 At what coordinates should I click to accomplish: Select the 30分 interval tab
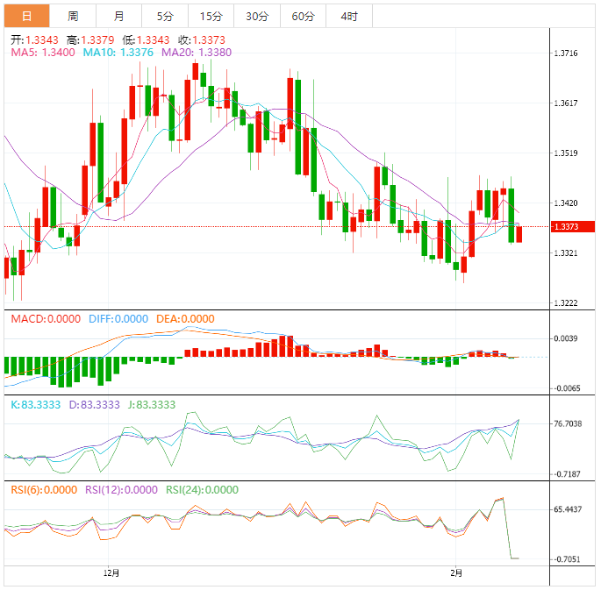click(x=257, y=16)
